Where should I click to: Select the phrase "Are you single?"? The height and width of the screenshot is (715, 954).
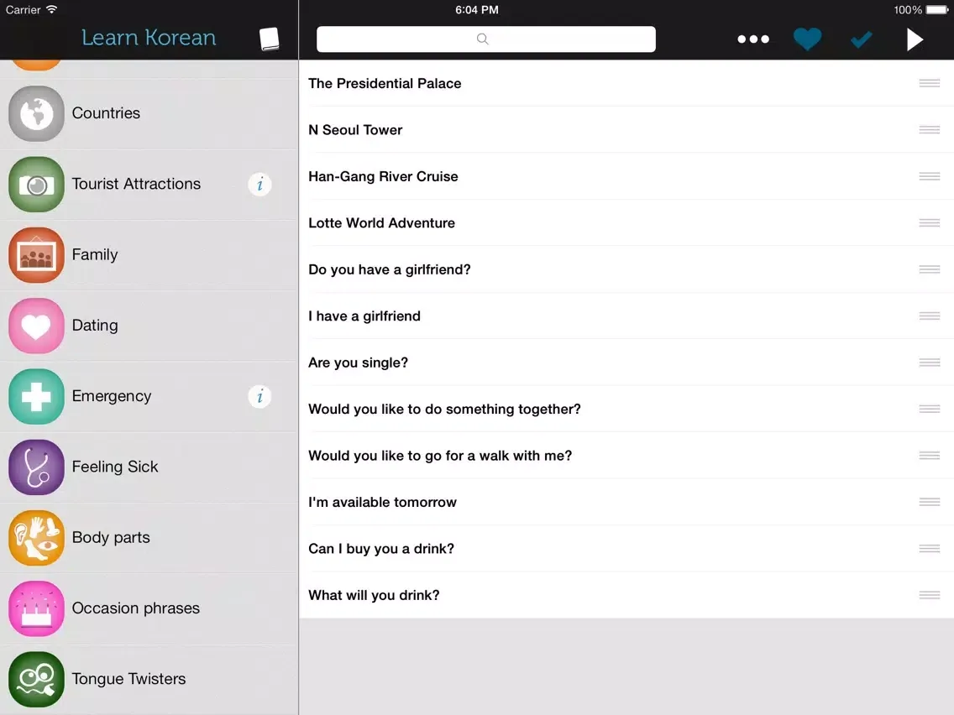coord(359,363)
